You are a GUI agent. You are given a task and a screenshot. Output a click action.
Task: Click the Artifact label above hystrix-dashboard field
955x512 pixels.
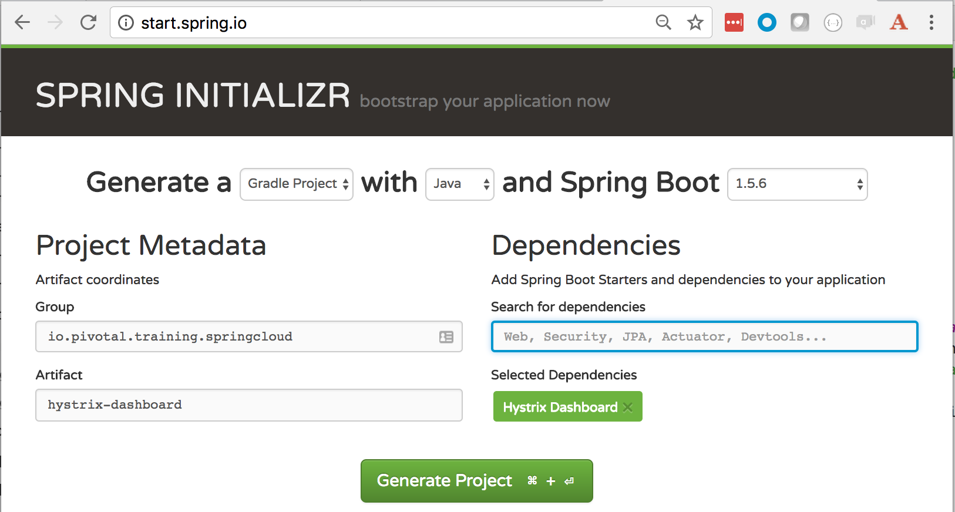point(59,375)
